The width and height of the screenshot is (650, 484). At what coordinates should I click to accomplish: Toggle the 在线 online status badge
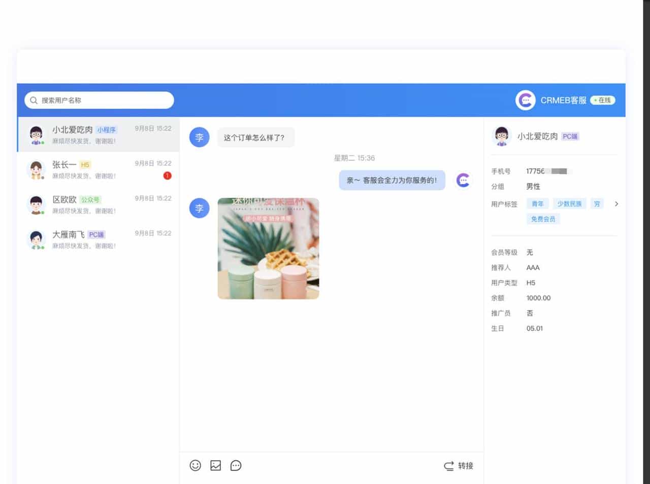click(602, 100)
